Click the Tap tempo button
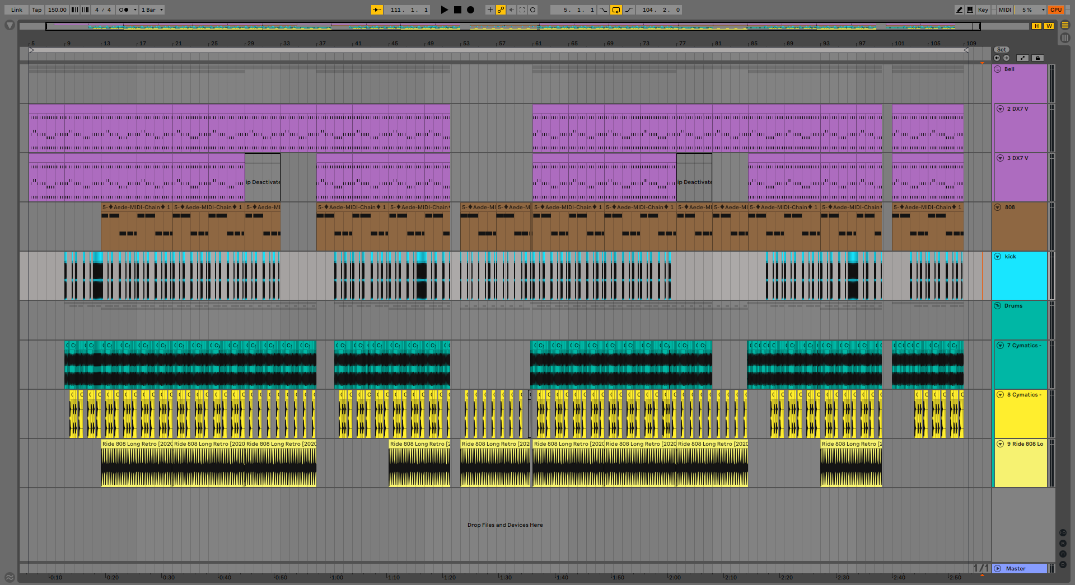Screen dimensions: 1075x585 pos(36,10)
